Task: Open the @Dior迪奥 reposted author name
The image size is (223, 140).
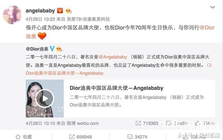Action: (x=37, y=49)
